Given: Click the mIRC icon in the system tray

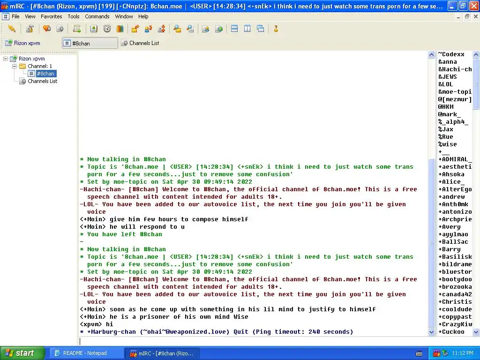Looking at the screenshot, I should pos(436,353).
